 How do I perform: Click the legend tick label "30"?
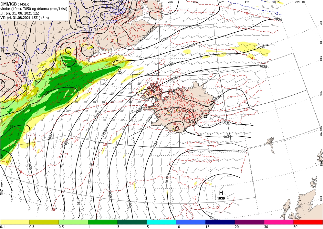tap(266, 227)
